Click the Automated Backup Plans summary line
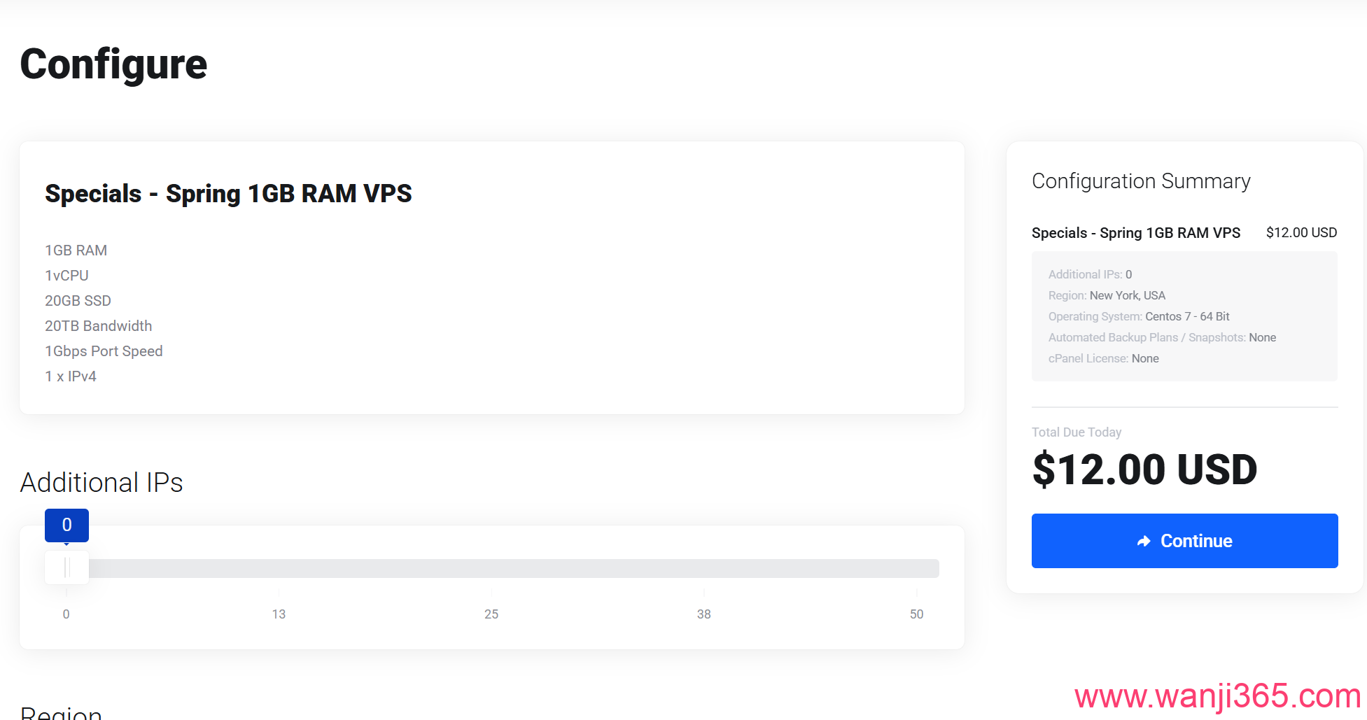1367x720 pixels. (x=1162, y=337)
